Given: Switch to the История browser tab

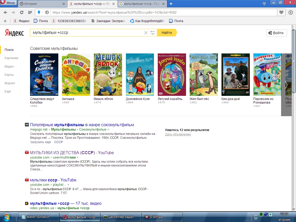Looking at the screenshot, I should (x=42, y=4).
